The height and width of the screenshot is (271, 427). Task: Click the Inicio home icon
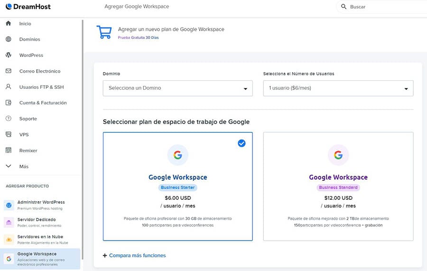8,23
